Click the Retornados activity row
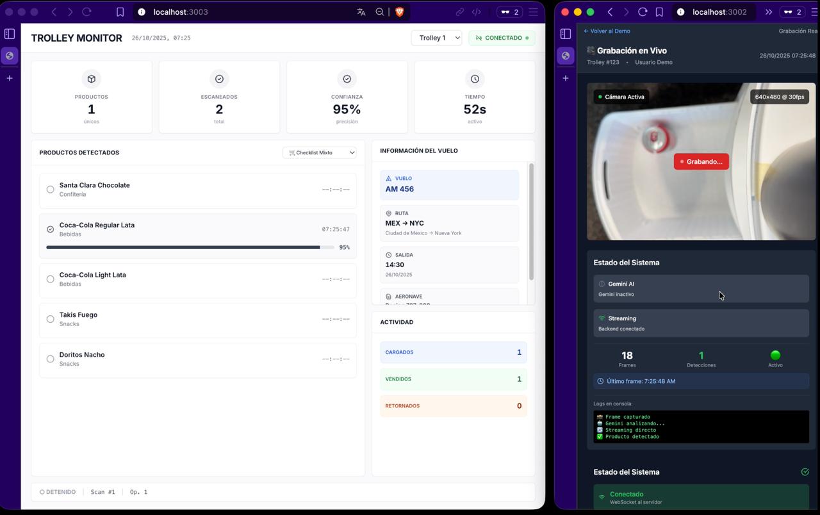This screenshot has width=820, height=515. (x=454, y=406)
